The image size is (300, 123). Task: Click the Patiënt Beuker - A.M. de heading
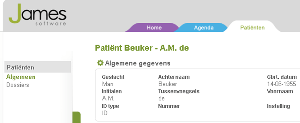142,48
